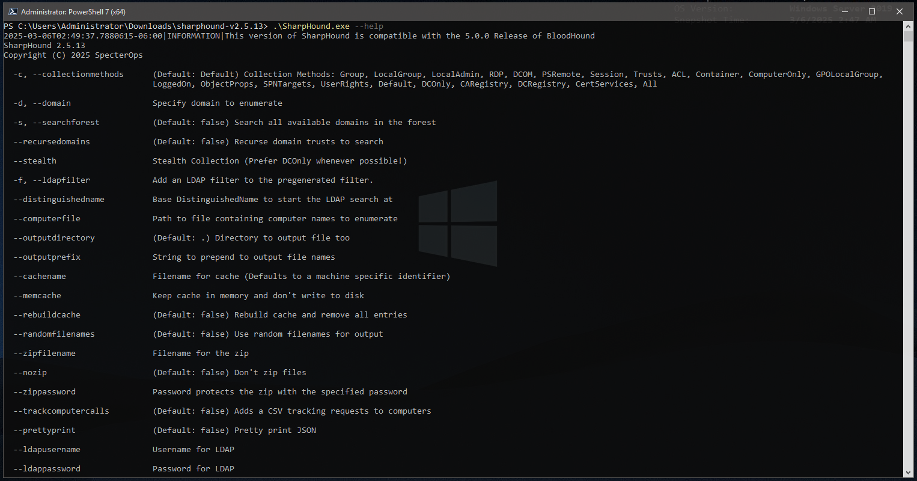Image resolution: width=917 pixels, height=481 pixels.
Task: Click the '-c, --collectionmethods' option
Action: (69, 75)
